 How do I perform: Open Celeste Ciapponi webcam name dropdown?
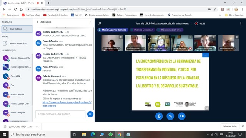pyautogui.click(x=111, y=49)
